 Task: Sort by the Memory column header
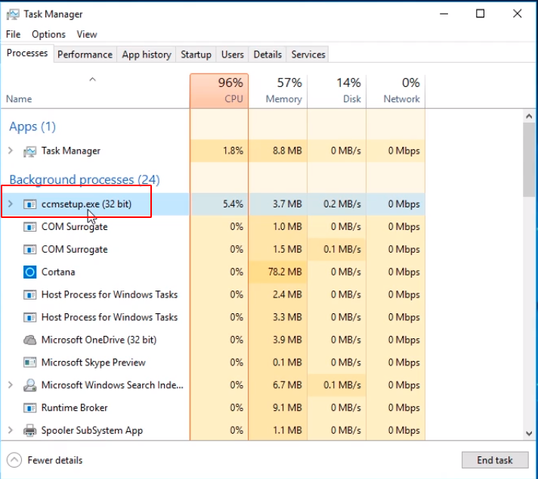[278, 91]
